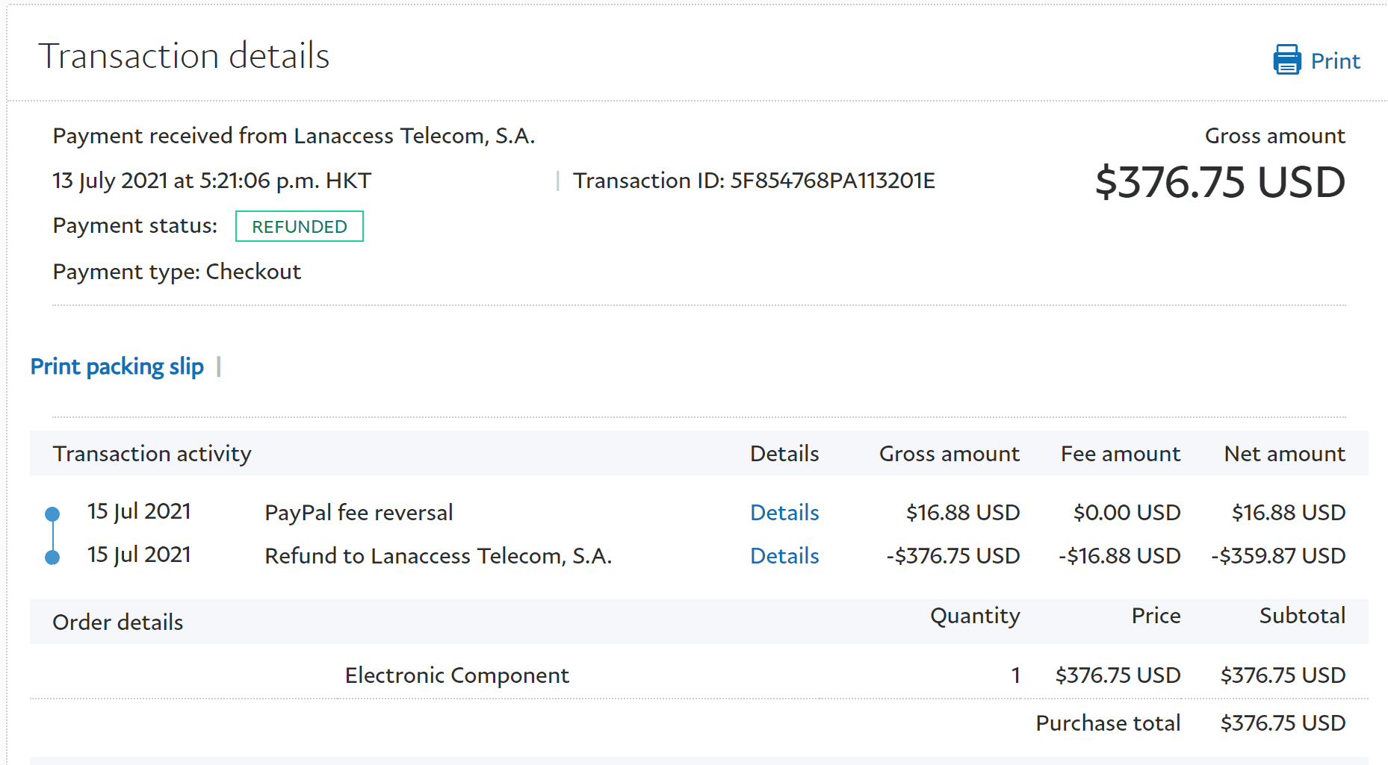Select the Refund timeline dot
1388x765 pixels.
52,557
